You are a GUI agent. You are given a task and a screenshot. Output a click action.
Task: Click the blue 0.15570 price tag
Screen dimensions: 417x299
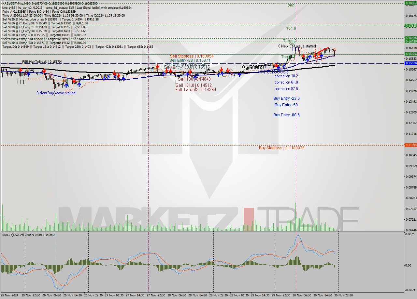[410, 63]
